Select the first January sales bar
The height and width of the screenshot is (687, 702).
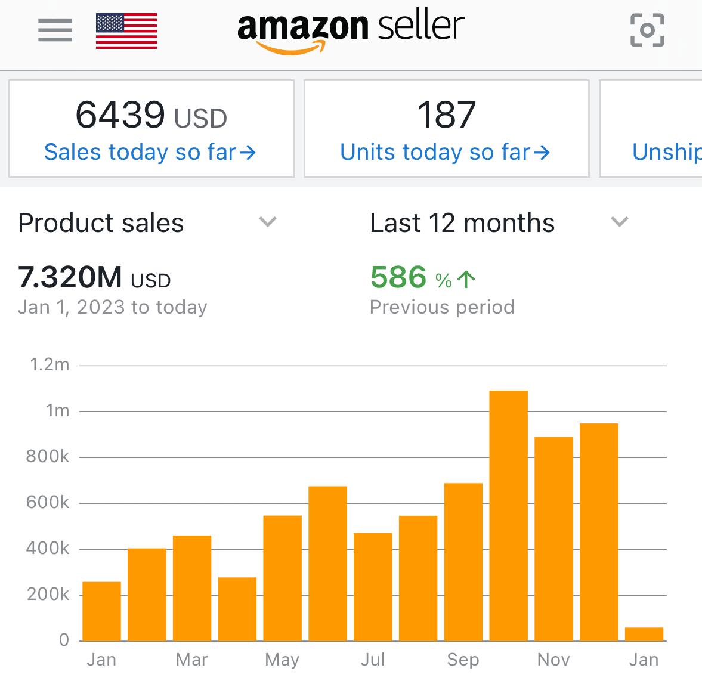pos(101,611)
